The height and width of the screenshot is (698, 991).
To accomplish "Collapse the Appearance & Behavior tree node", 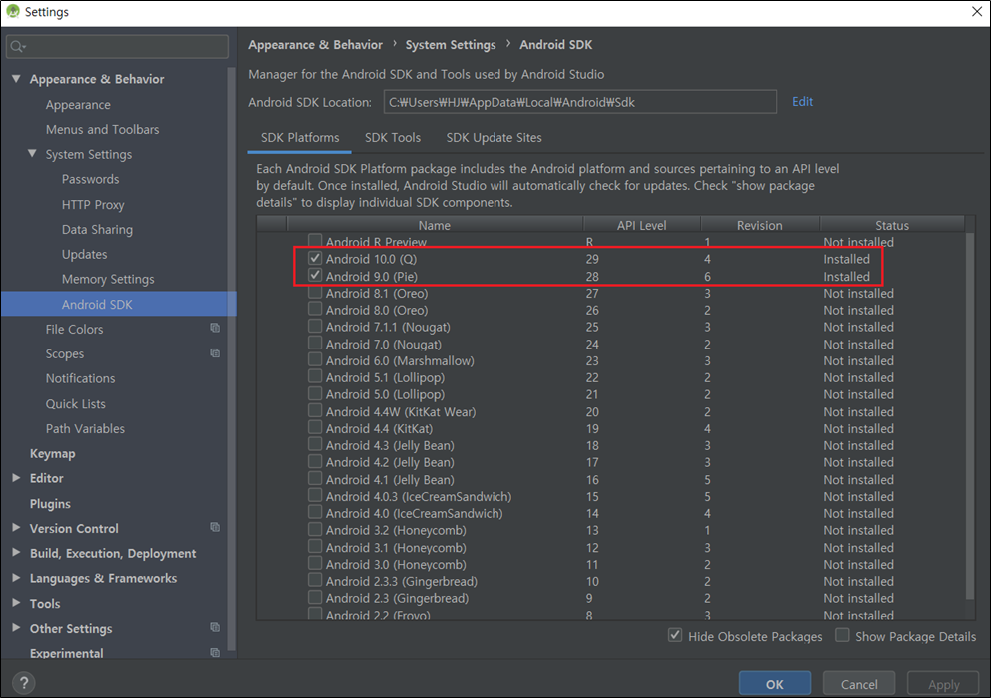I will (16, 78).
